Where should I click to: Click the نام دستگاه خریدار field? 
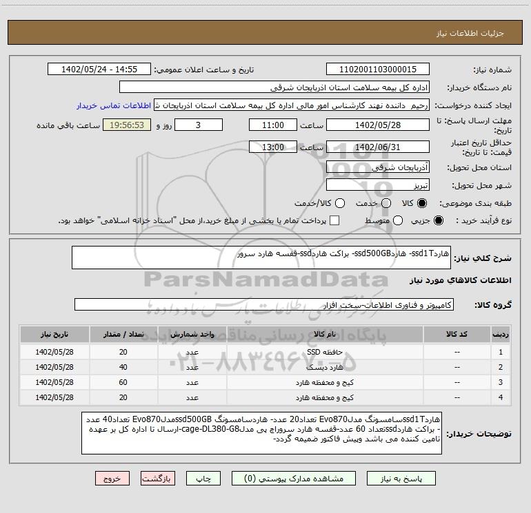click(x=274, y=87)
